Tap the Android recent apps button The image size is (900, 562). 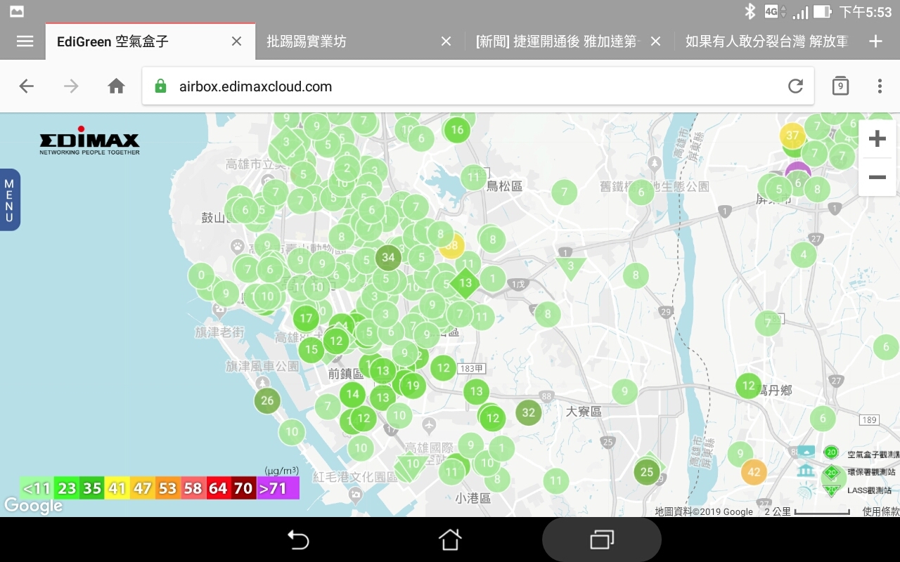[602, 540]
